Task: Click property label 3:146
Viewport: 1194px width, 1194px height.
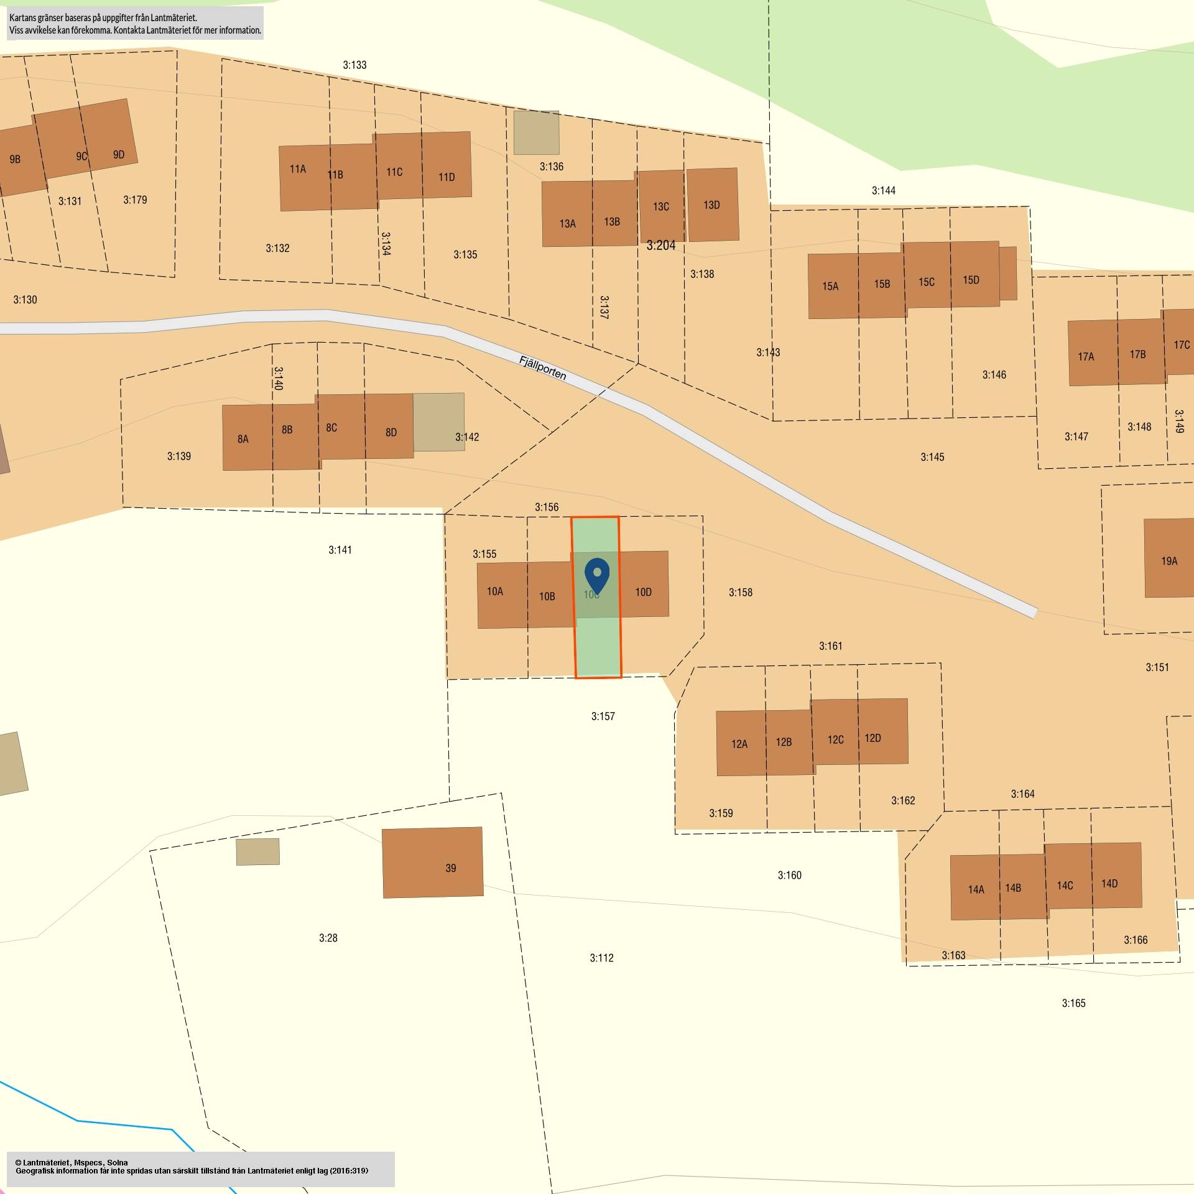Action: click(994, 374)
